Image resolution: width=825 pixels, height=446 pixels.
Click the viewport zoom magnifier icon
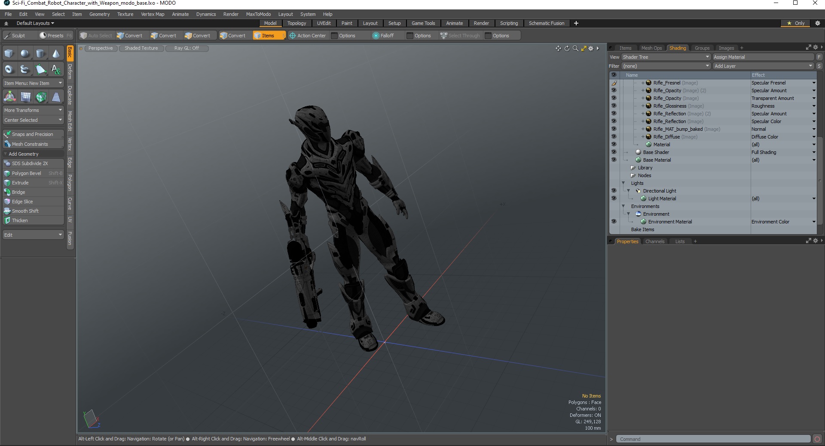click(575, 48)
